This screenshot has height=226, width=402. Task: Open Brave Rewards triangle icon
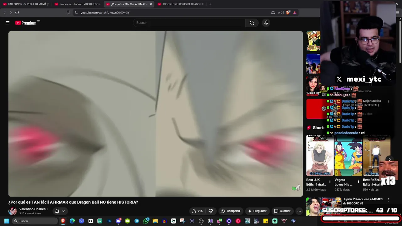coord(295,13)
